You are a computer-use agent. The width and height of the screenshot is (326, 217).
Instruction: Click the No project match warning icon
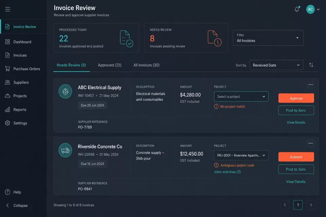click(x=216, y=106)
